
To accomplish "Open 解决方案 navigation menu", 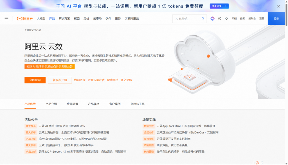I will point(64,19).
